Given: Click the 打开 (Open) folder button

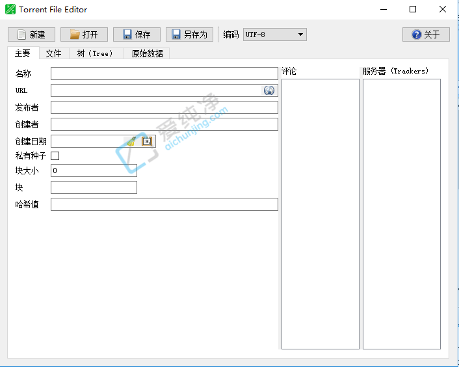Looking at the screenshot, I should pos(84,34).
